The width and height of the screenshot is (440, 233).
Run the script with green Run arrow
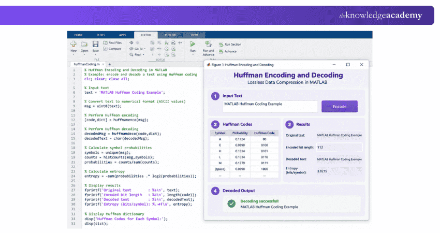point(193,44)
